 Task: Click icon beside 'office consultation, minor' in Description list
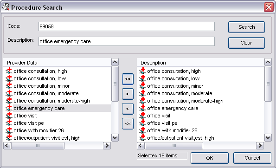[x=142, y=85]
